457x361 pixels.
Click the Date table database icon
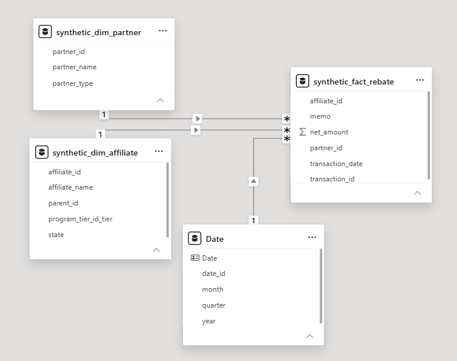(195, 238)
